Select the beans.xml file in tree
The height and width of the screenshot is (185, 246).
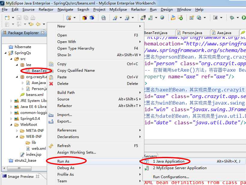pos(32,95)
